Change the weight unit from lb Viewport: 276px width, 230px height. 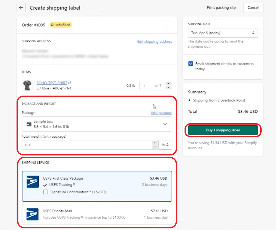point(165,145)
